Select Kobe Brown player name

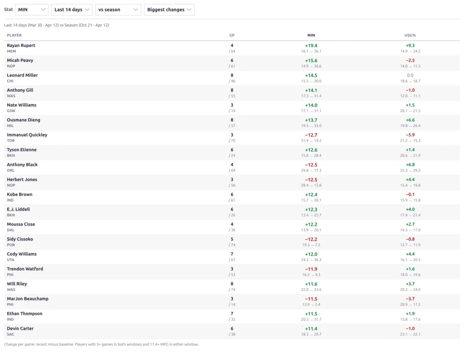19,194
